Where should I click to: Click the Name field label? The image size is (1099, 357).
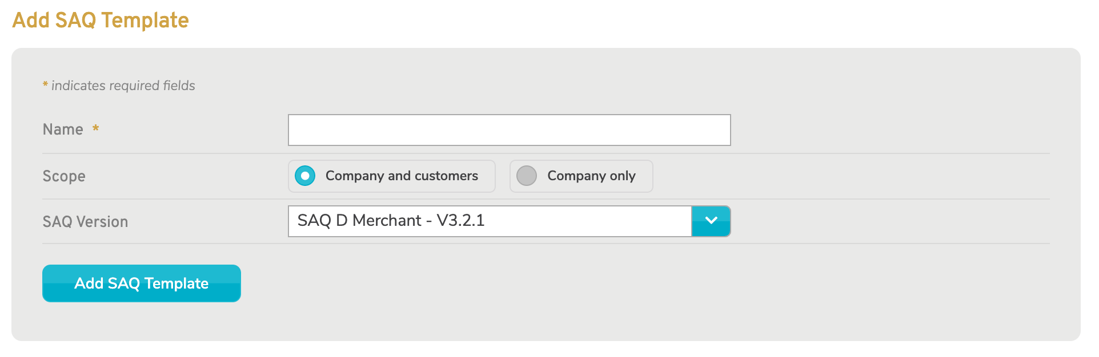point(63,129)
